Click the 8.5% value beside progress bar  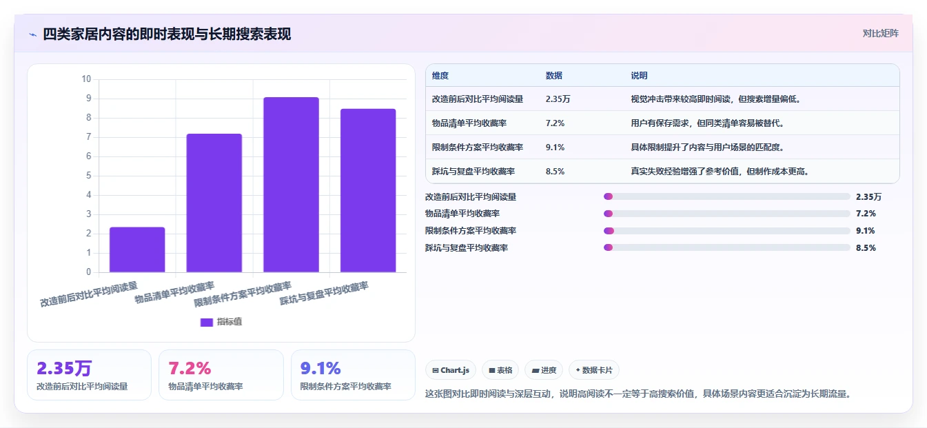click(866, 247)
